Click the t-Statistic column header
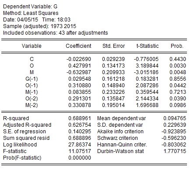This screenshot has width=194, height=171. tap(148, 46)
